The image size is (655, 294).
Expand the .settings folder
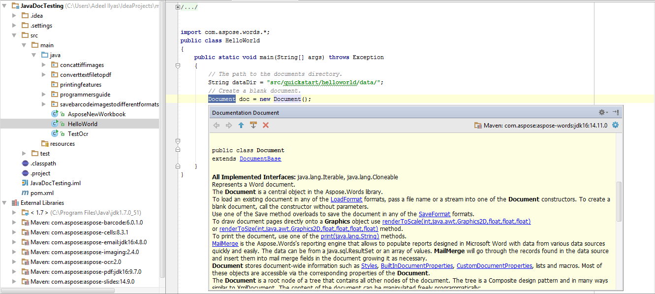[x=14, y=26]
